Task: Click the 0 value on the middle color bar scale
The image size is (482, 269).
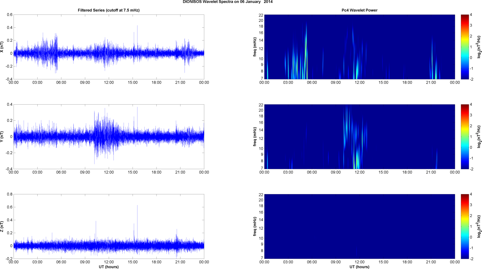Action: (x=471, y=147)
